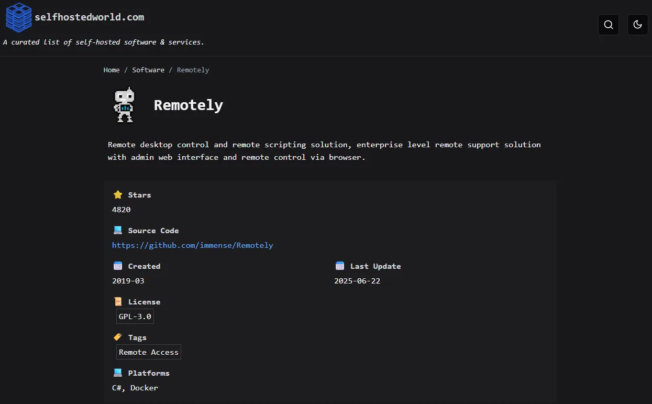Click the laptop icon beside Platforms
The height and width of the screenshot is (404, 652).
coord(118,373)
